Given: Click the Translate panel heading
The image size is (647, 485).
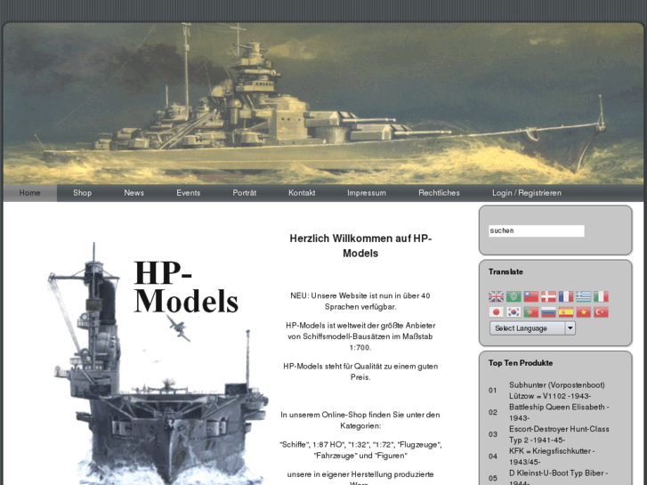Looking at the screenshot, I should click(x=505, y=271).
